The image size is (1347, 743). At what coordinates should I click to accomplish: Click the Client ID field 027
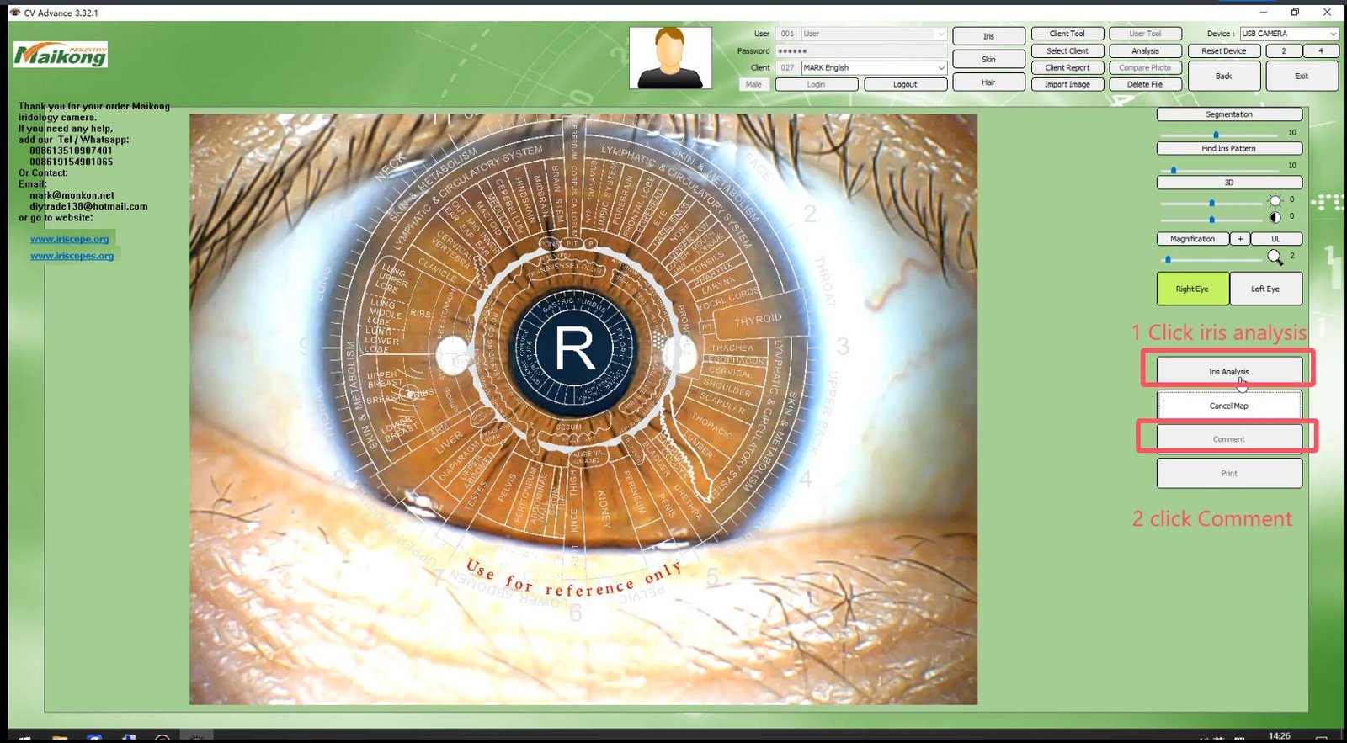787,67
